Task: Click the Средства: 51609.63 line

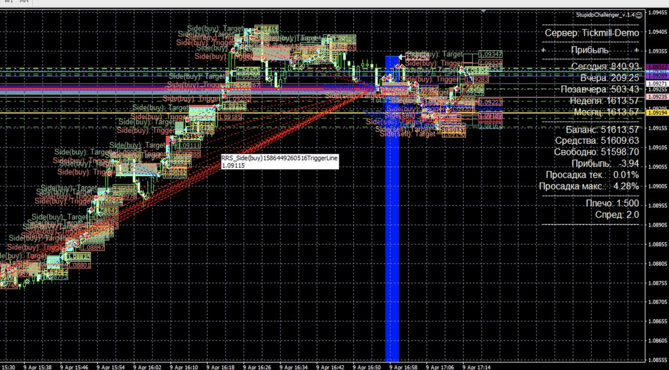Action: (597, 140)
